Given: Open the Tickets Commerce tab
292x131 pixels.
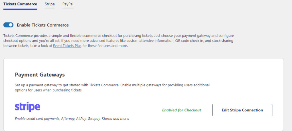Looking at the screenshot, I should (20, 4).
